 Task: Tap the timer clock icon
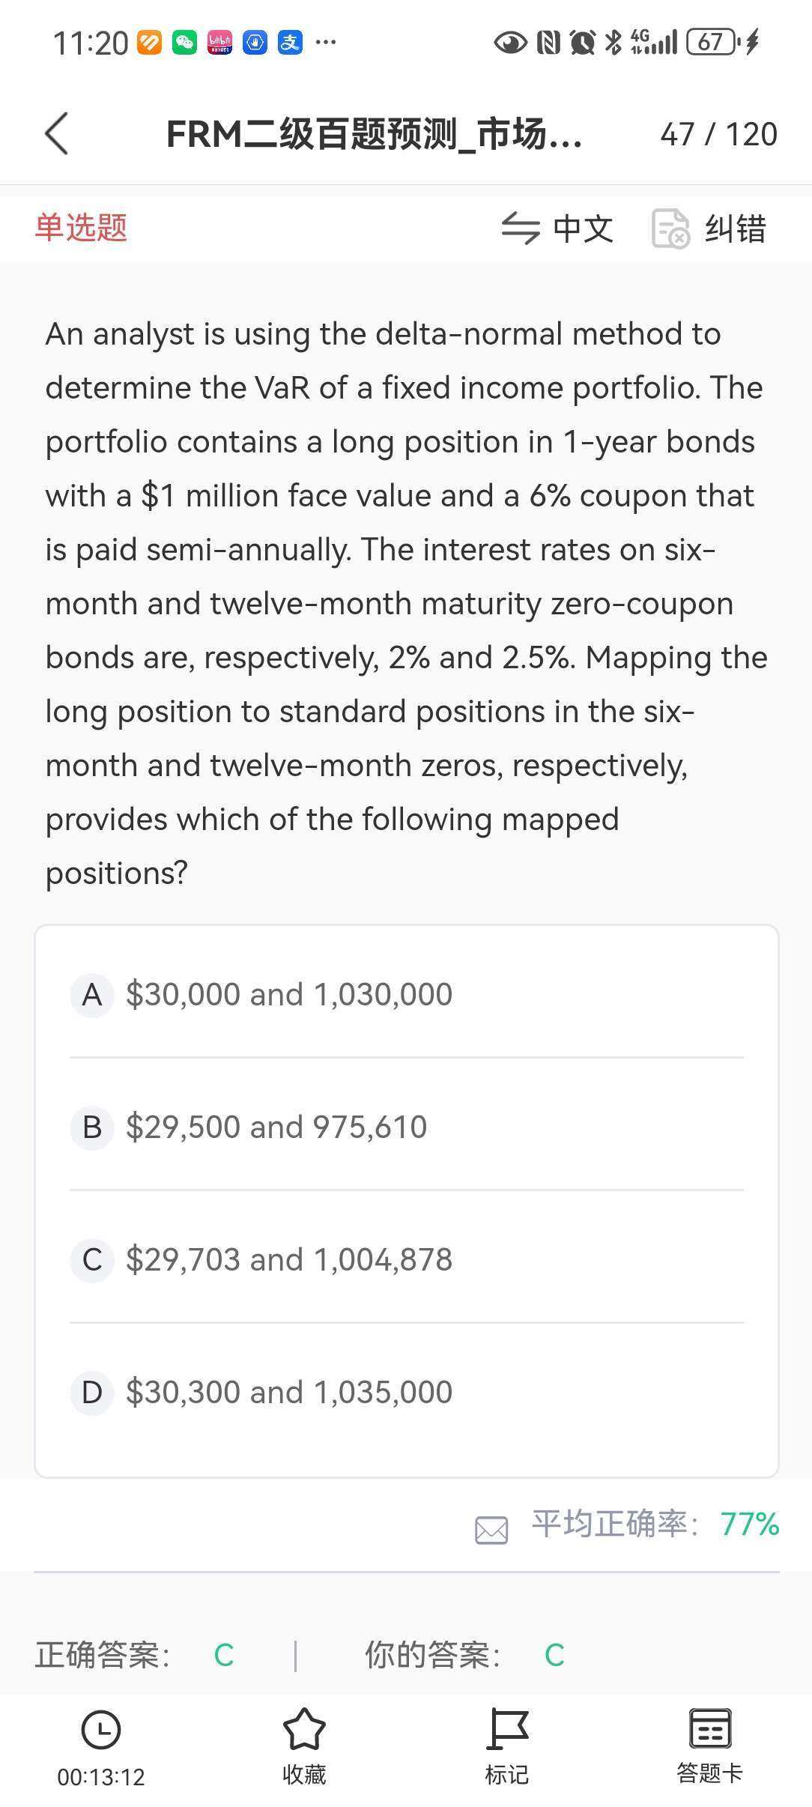[100, 1729]
